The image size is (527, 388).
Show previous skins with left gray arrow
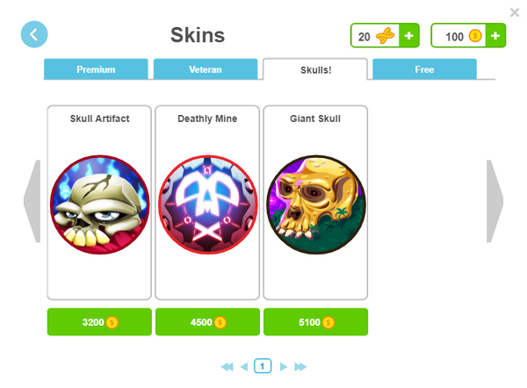tap(32, 201)
